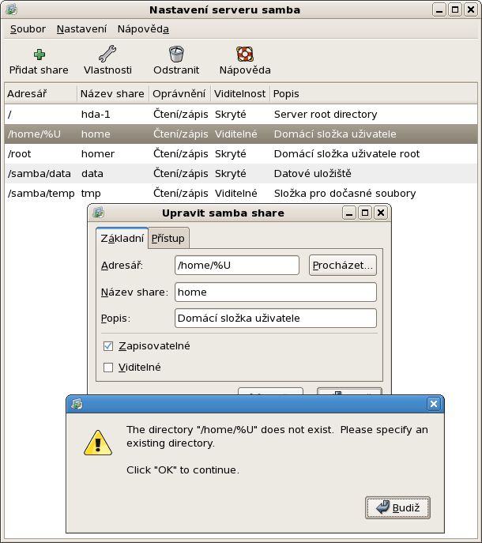Click into the Popis input field
This screenshot has width=482, height=543.
[276, 318]
